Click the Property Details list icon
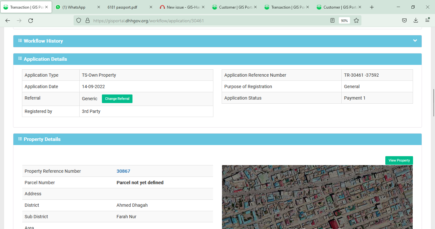Screen dimensions: 435x229 pos(20,139)
